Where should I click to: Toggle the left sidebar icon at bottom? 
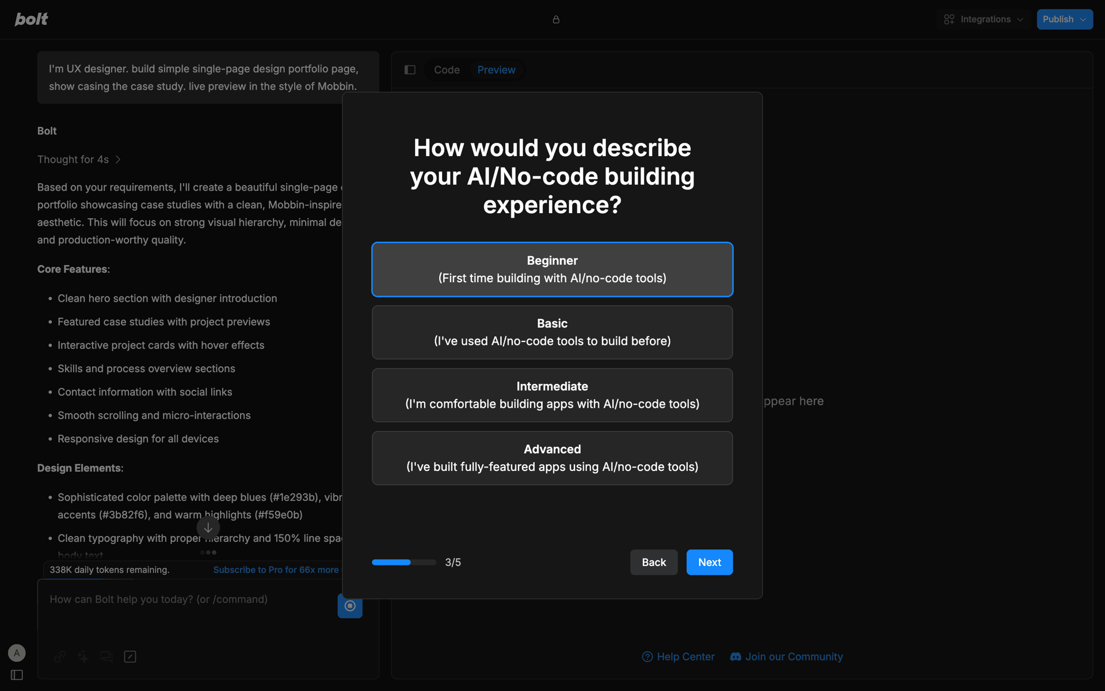tap(17, 675)
